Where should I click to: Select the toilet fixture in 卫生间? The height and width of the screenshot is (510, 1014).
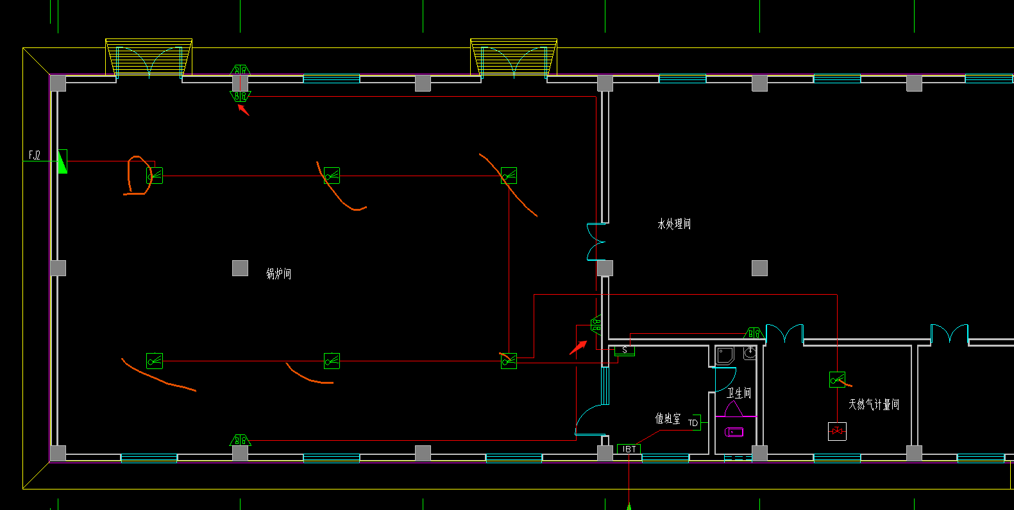[x=734, y=432]
